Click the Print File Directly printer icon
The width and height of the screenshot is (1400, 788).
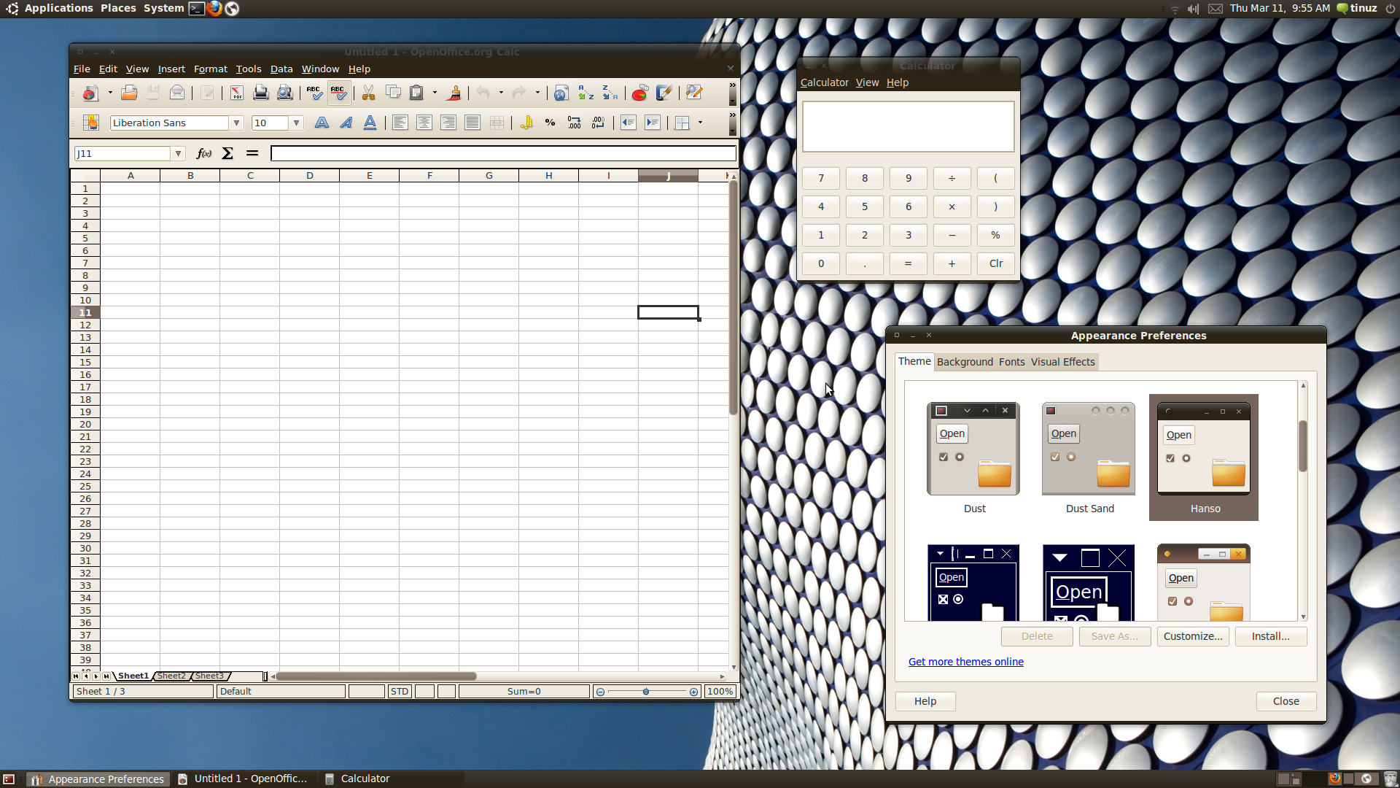(260, 93)
